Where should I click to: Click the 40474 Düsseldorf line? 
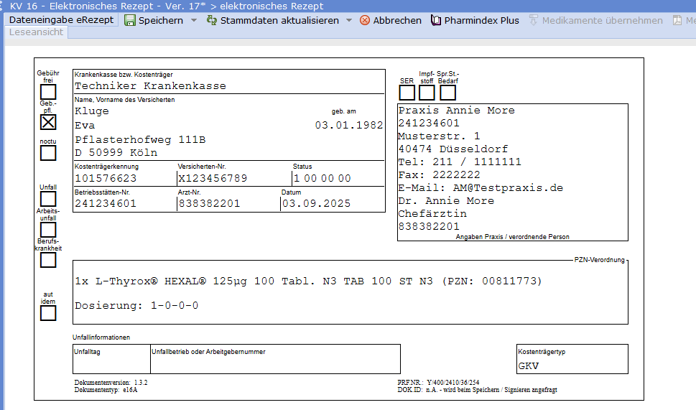pos(453,149)
